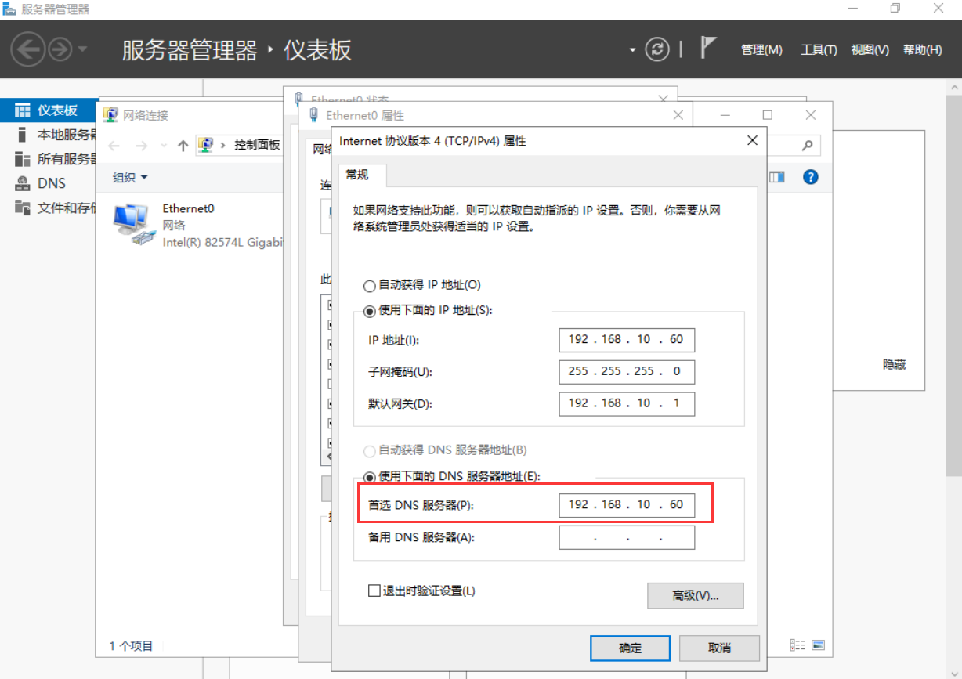Click the Server Manager back arrow button
Image resolution: width=962 pixels, height=679 pixels.
28,50
